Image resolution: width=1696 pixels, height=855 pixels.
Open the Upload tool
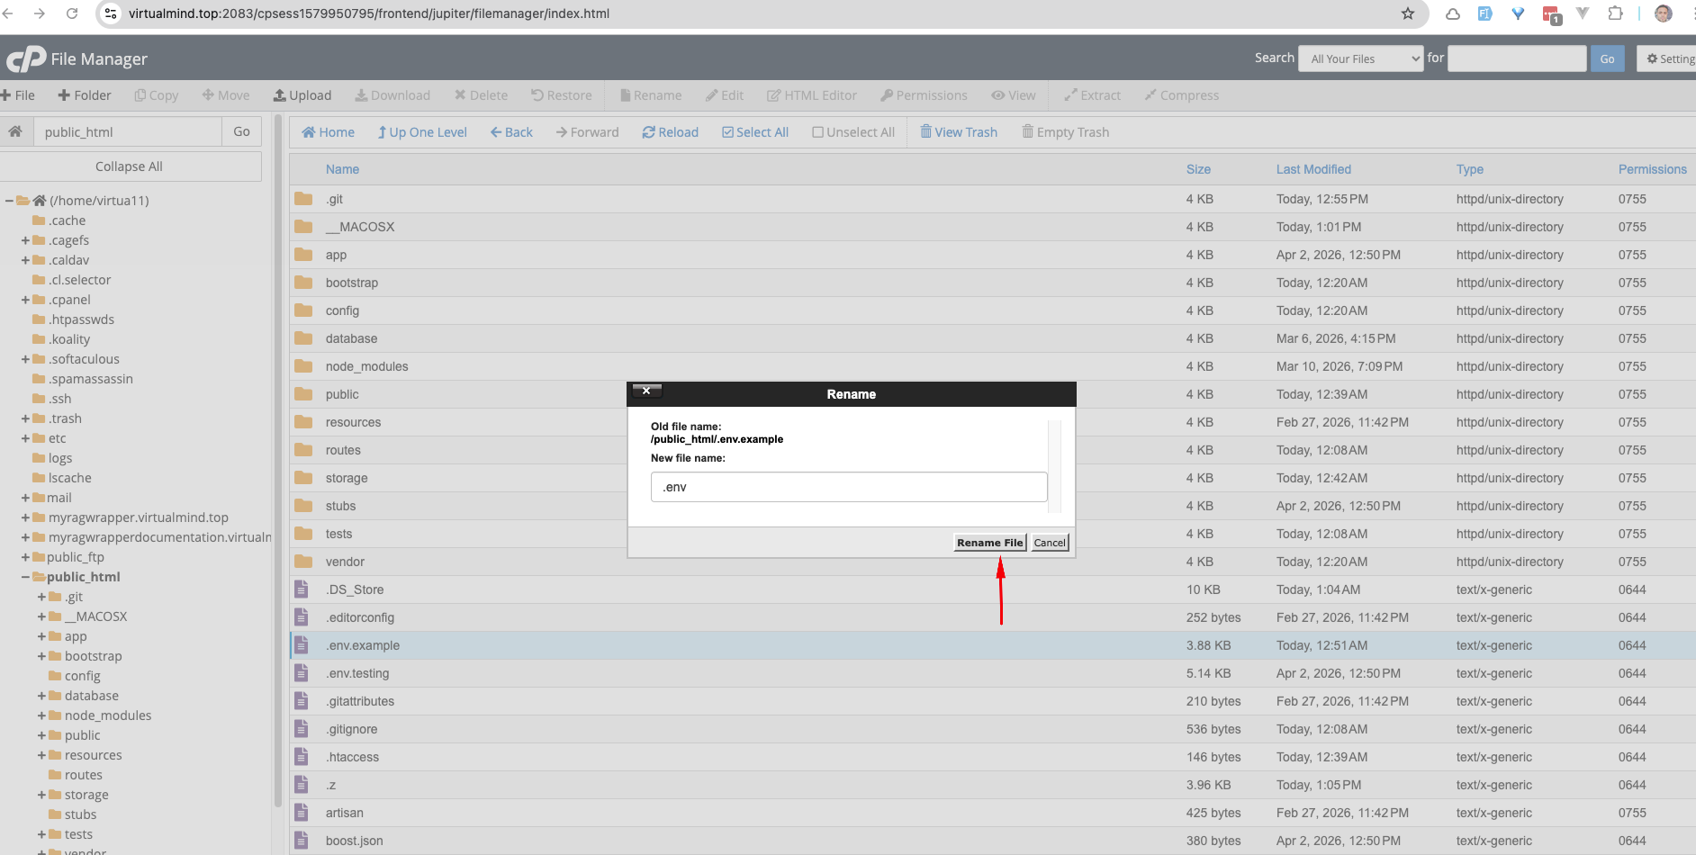pyautogui.click(x=302, y=95)
